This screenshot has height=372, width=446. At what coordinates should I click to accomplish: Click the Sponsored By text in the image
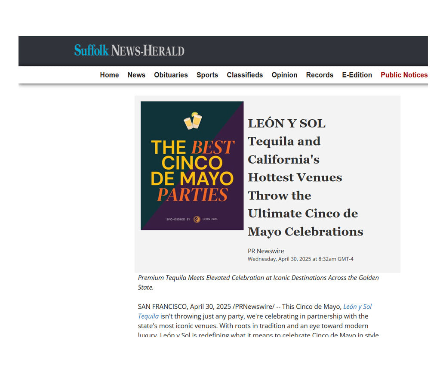178,220
